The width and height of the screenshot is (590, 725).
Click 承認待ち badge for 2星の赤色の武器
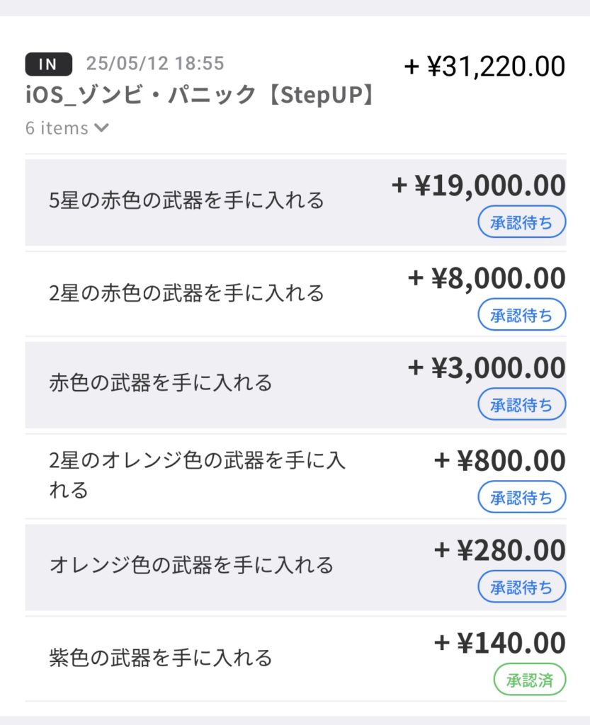click(521, 315)
